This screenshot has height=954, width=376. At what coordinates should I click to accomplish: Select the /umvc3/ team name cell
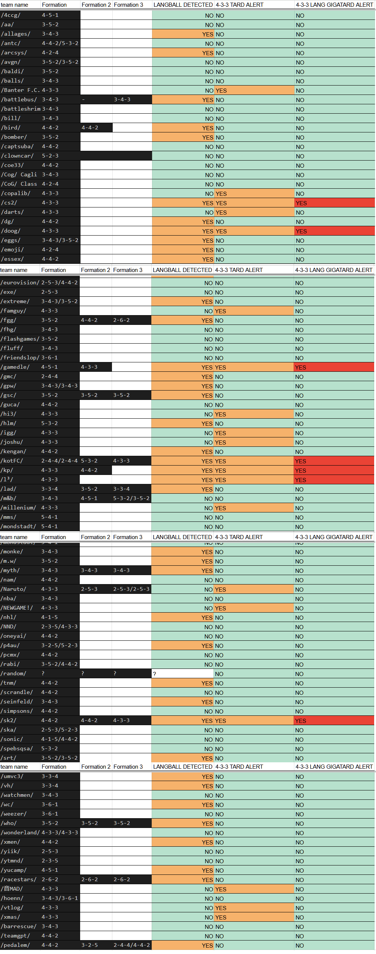[x=21, y=777]
